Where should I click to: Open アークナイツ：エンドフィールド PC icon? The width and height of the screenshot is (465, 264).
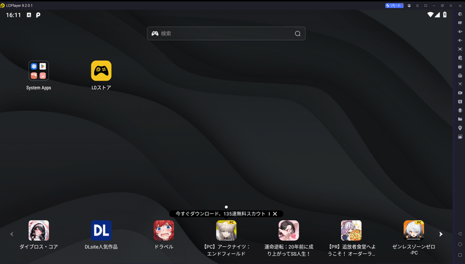click(x=226, y=230)
